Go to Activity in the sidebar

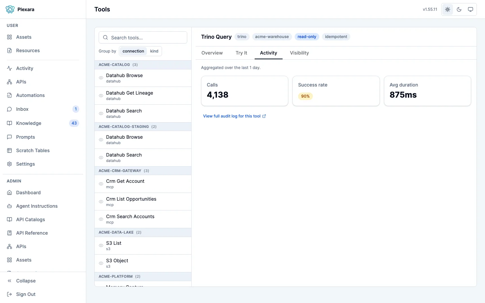pos(43,68)
